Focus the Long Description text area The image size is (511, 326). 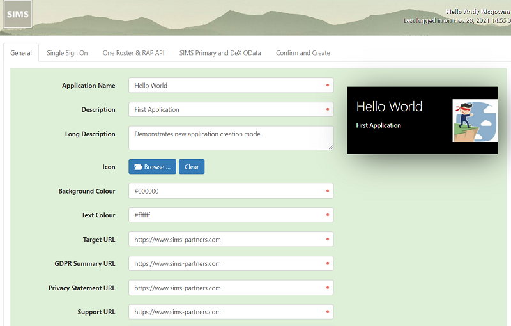click(230, 137)
